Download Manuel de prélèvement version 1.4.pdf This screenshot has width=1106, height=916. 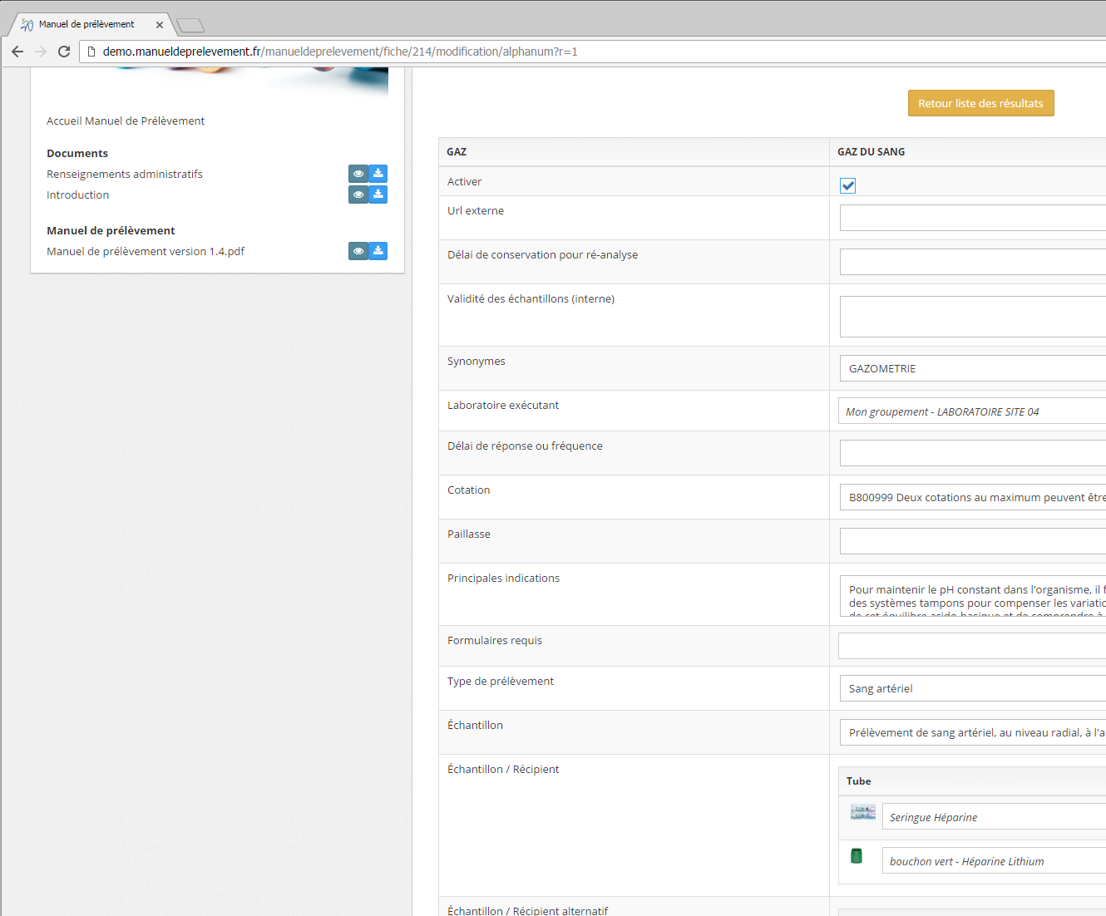[x=378, y=251]
